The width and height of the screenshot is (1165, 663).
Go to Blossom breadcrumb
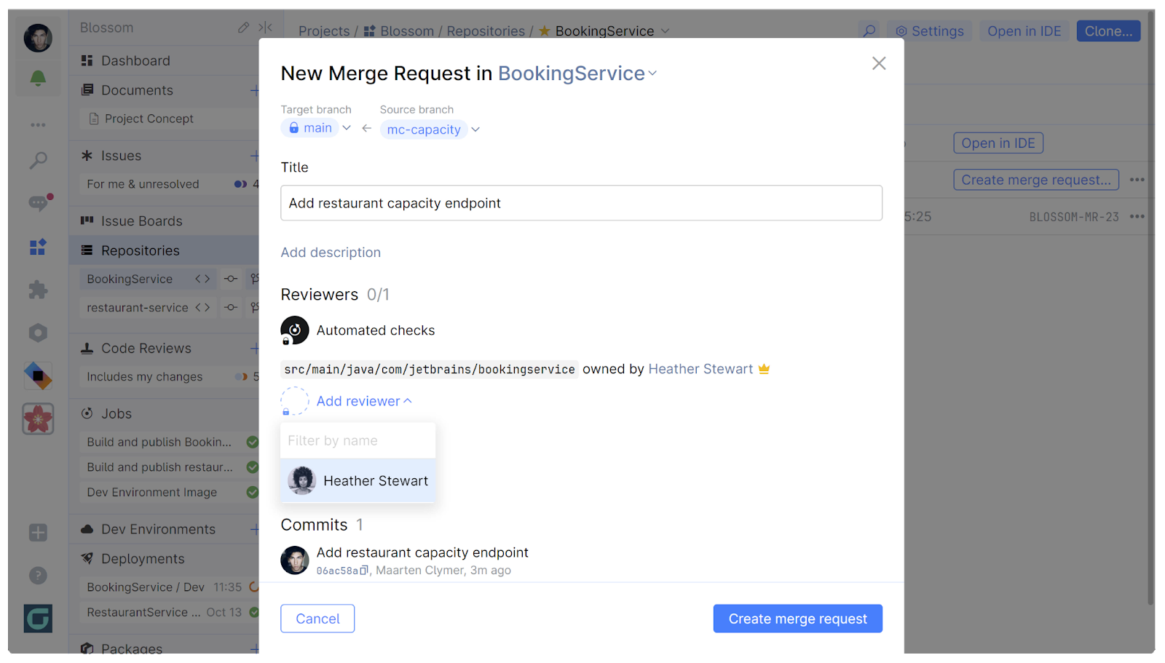tap(406, 31)
